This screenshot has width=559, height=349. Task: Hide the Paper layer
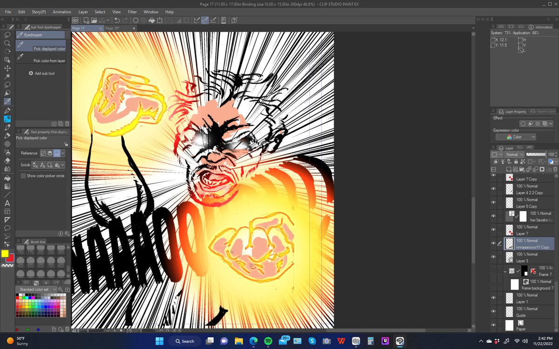(x=493, y=325)
